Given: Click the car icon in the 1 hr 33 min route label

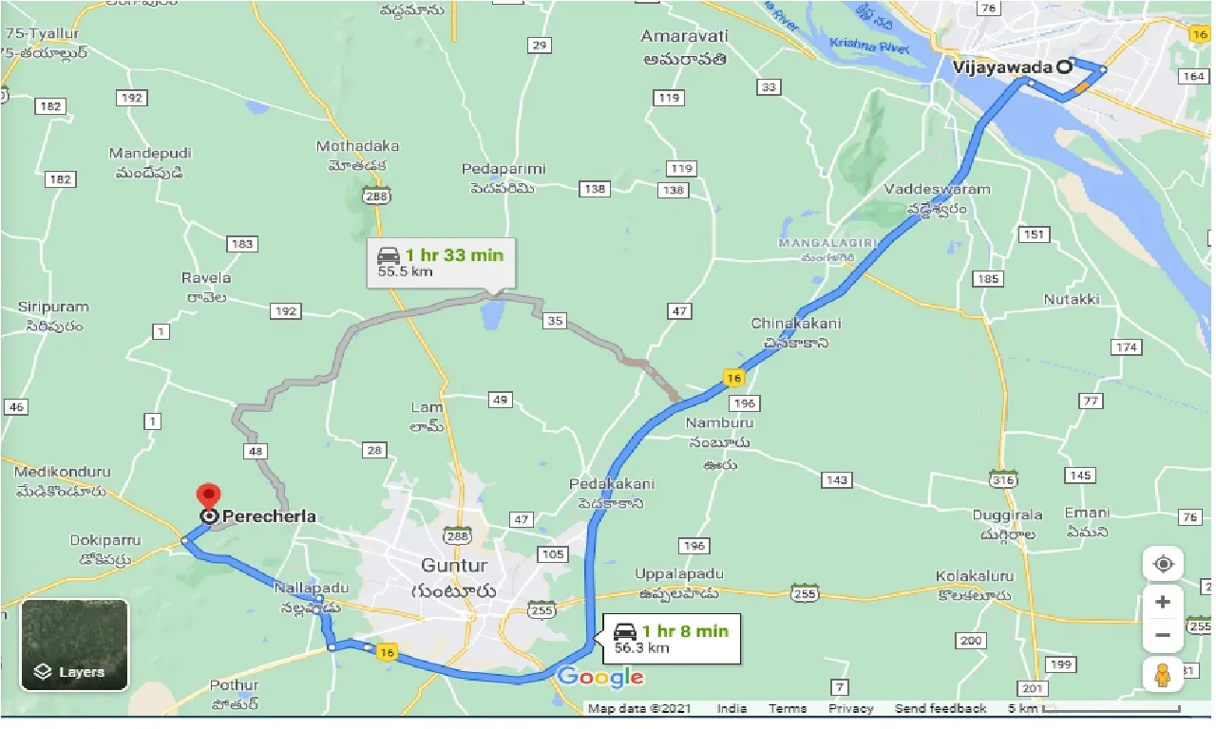Looking at the screenshot, I should click(x=389, y=255).
